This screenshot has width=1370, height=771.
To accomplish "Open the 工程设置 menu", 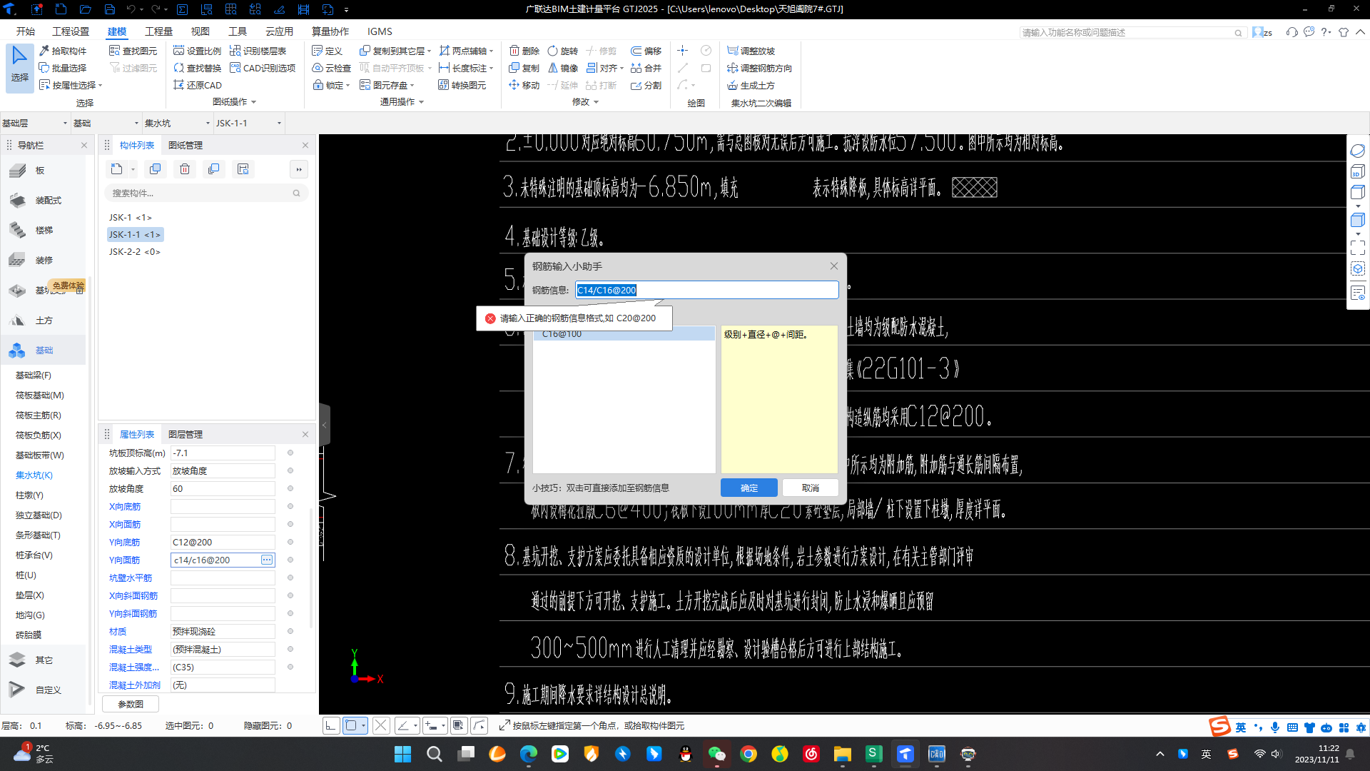I will click(x=71, y=31).
